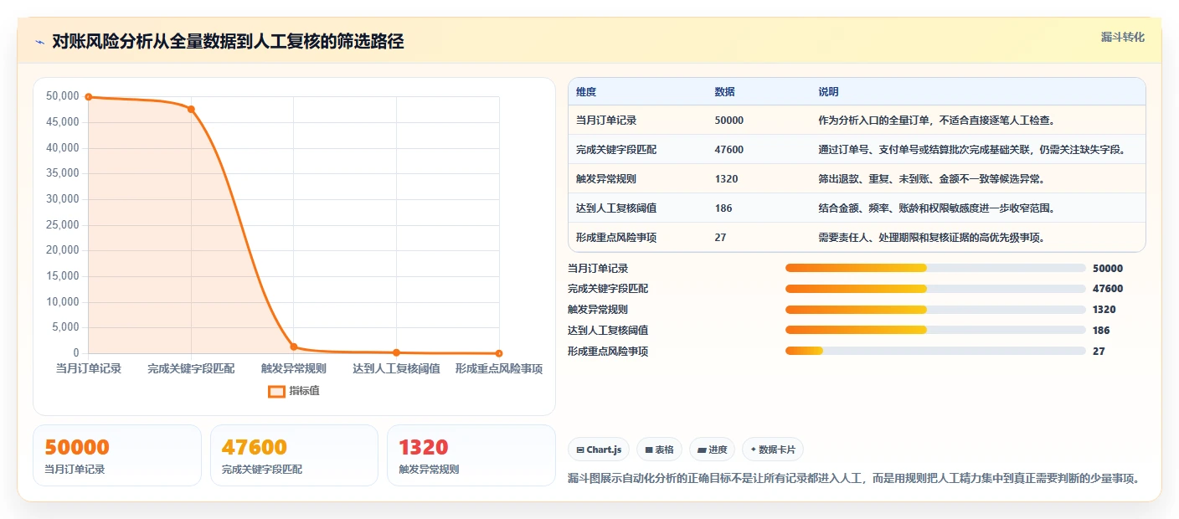
Task: Toggle the 指标值 legend swatch in the chart
Action: pos(276,391)
